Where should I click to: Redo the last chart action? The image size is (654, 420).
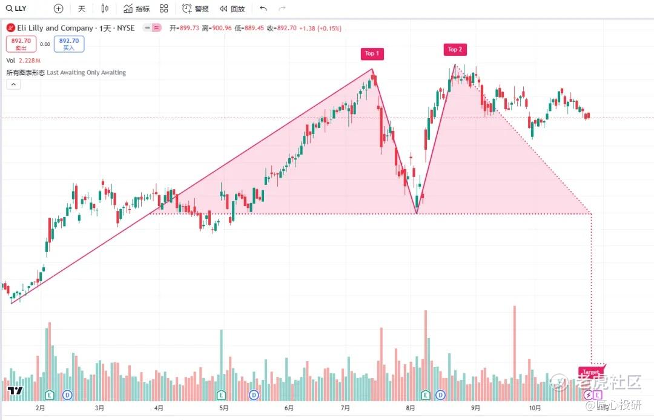[282, 8]
